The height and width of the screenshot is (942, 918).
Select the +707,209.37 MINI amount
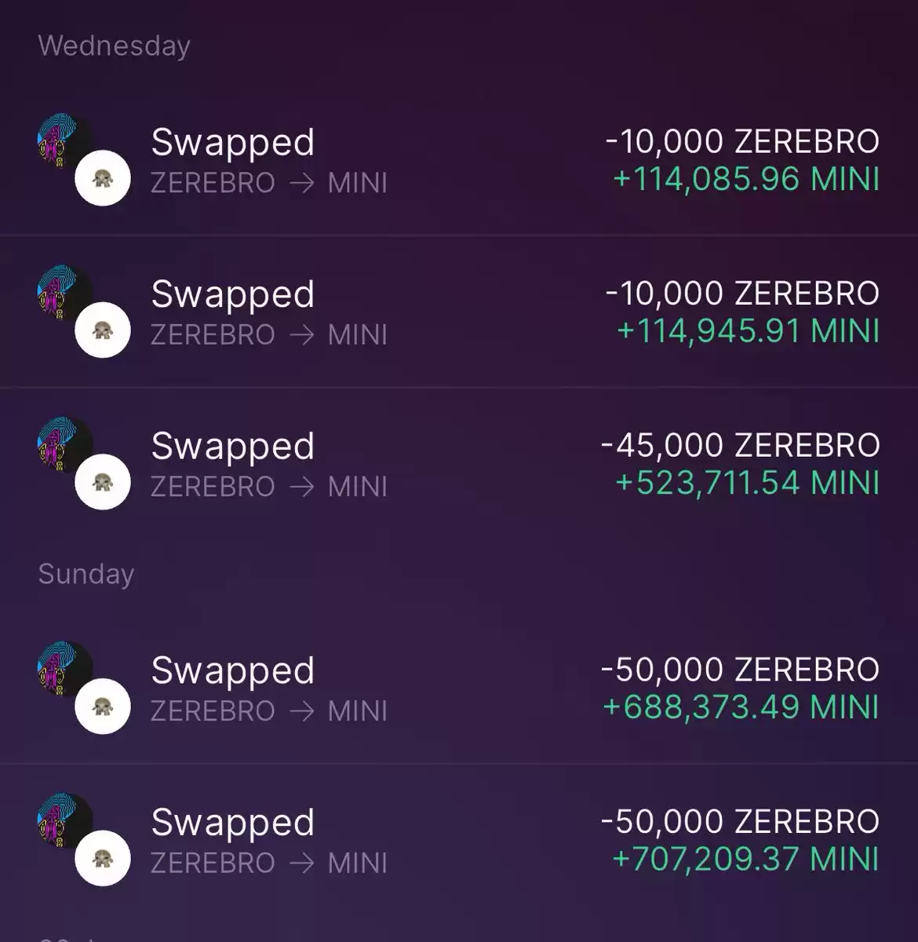[745, 859]
